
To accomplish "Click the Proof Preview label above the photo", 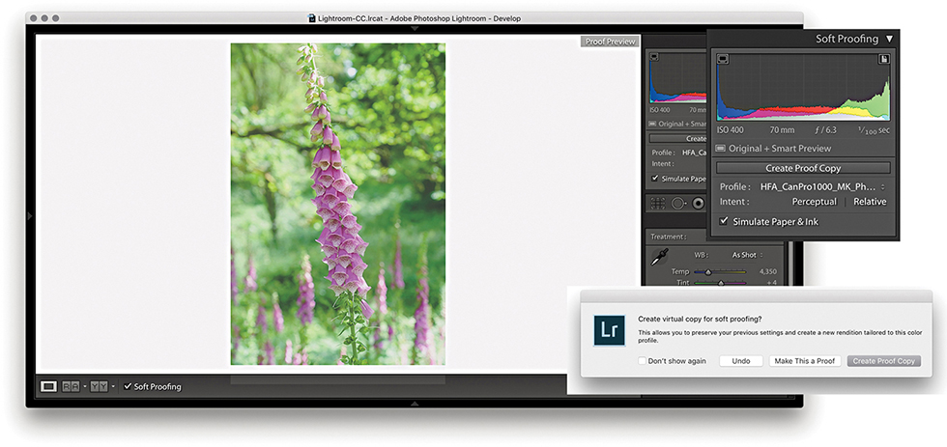I will (x=610, y=42).
